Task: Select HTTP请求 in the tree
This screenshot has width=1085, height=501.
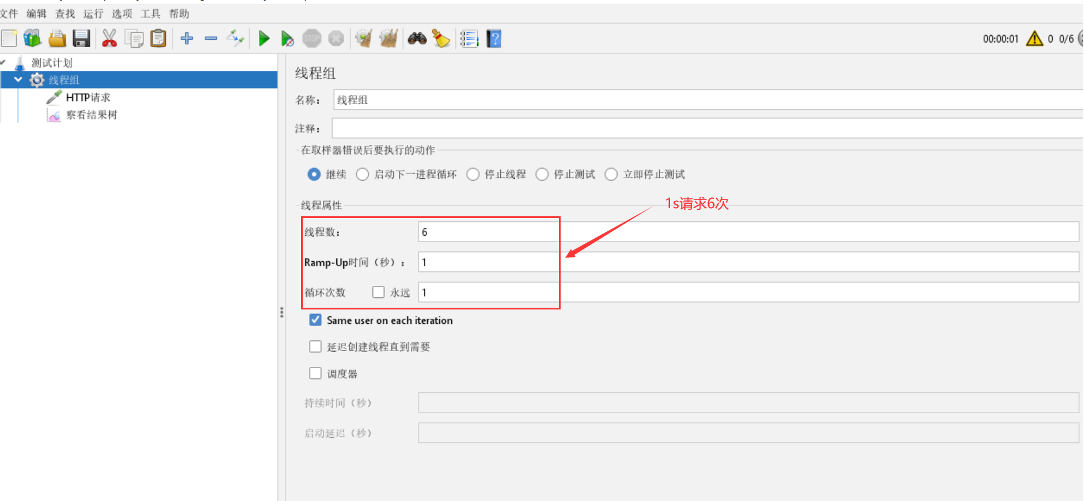Action: (x=88, y=97)
